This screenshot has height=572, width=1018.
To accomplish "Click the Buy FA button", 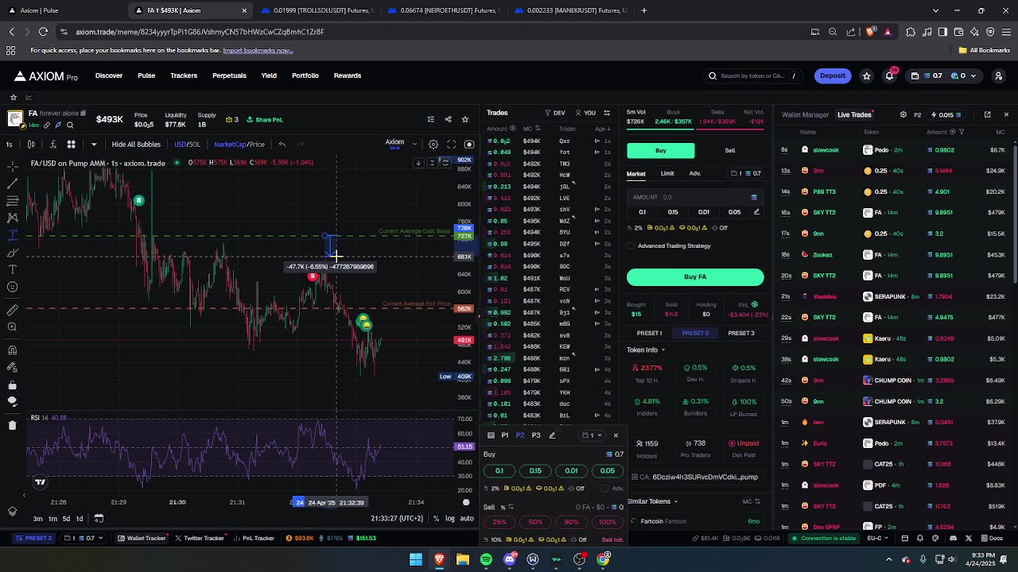I will [695, 277].
